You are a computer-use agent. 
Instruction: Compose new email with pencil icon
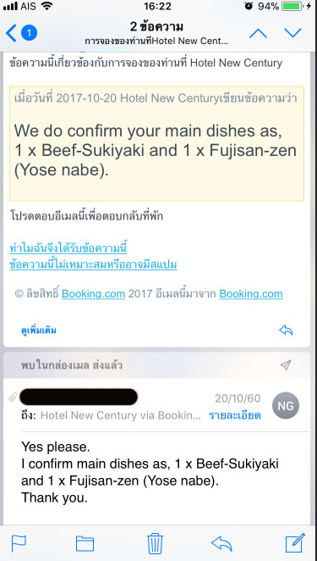point(295,542)
